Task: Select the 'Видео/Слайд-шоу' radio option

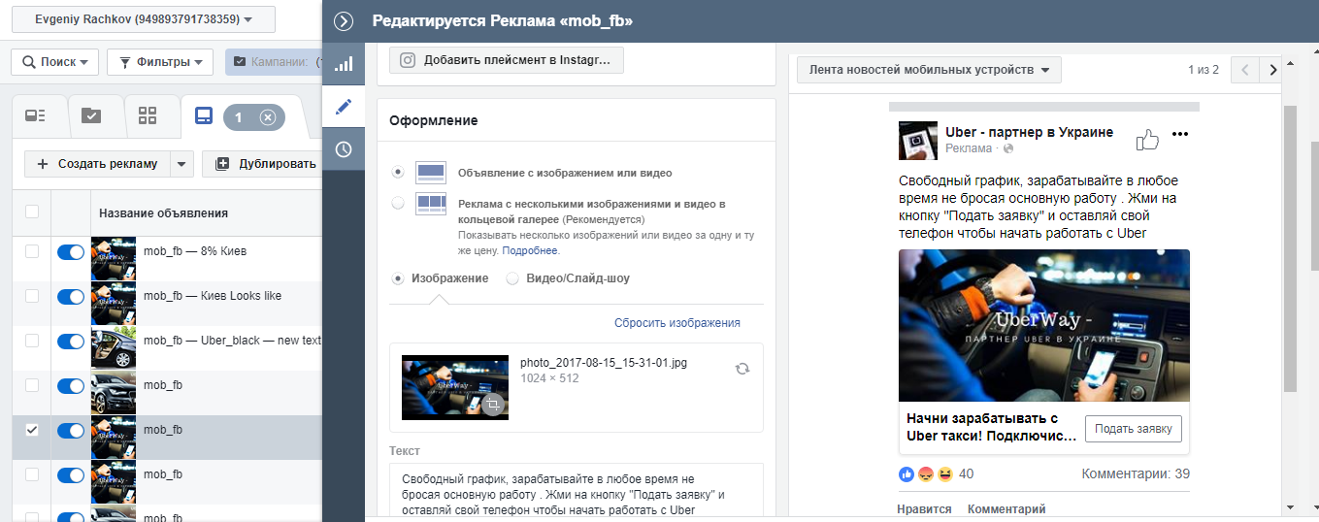Action: click(x=512, y=278)
